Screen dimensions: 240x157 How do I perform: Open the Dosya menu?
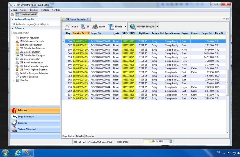pos(14,10)
